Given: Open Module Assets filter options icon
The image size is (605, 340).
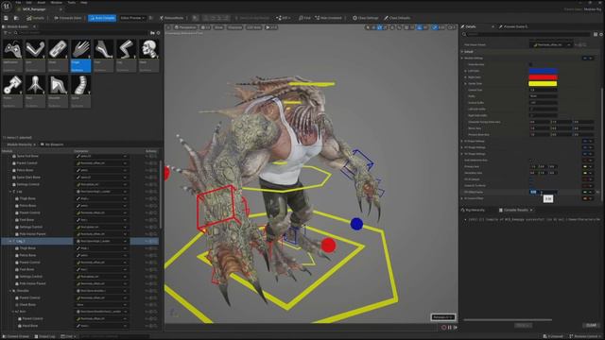Looking at the screenshot, I should [x=6, y=33].
